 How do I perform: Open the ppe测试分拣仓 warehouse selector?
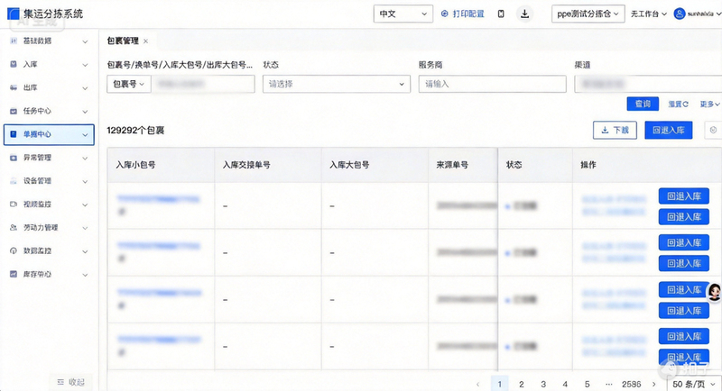[x=588, y=14]
